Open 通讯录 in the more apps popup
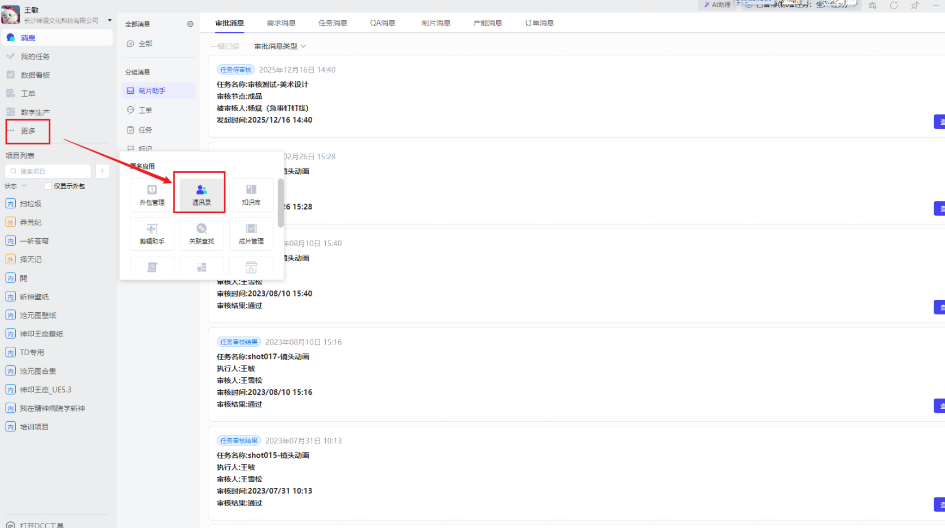This screenshot has width=945, height=528. coord(202,194)
